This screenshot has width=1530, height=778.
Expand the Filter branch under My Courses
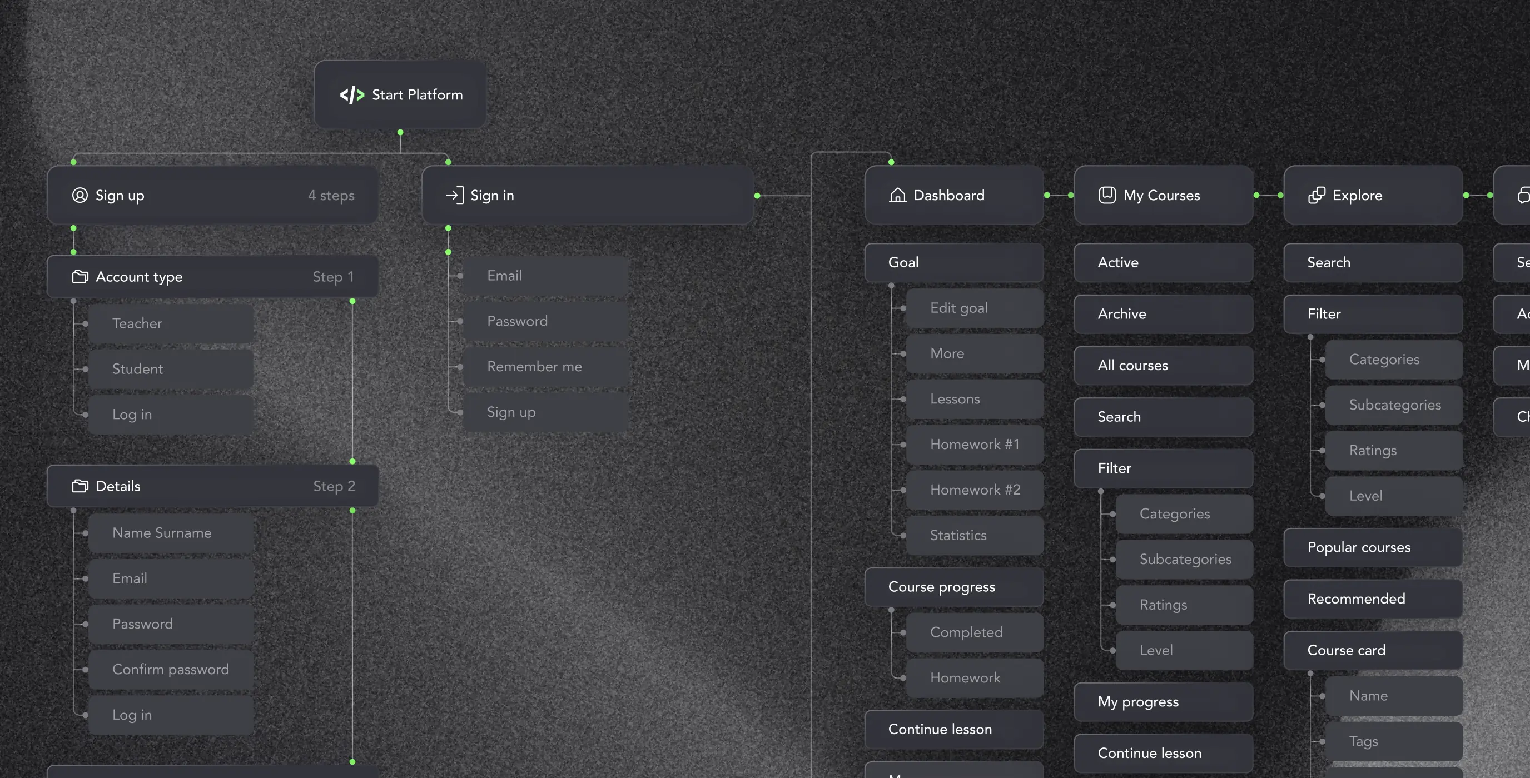tap(1102, 491)
